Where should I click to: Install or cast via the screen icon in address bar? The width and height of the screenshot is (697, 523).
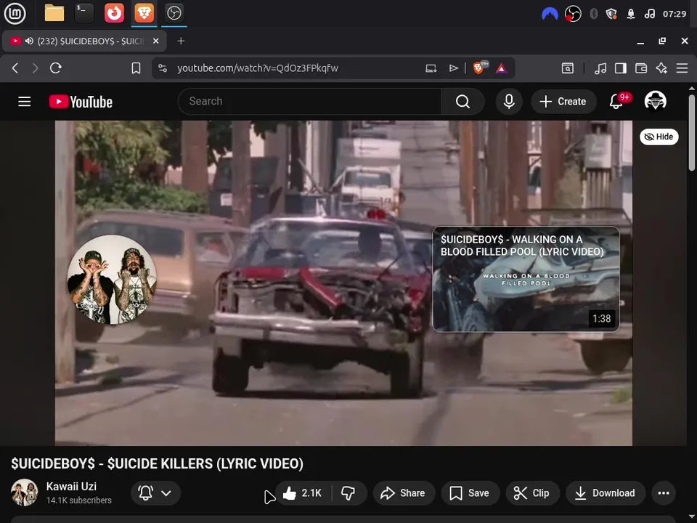431,68
